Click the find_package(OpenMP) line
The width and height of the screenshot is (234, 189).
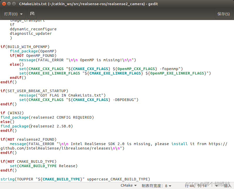(33, 51)
